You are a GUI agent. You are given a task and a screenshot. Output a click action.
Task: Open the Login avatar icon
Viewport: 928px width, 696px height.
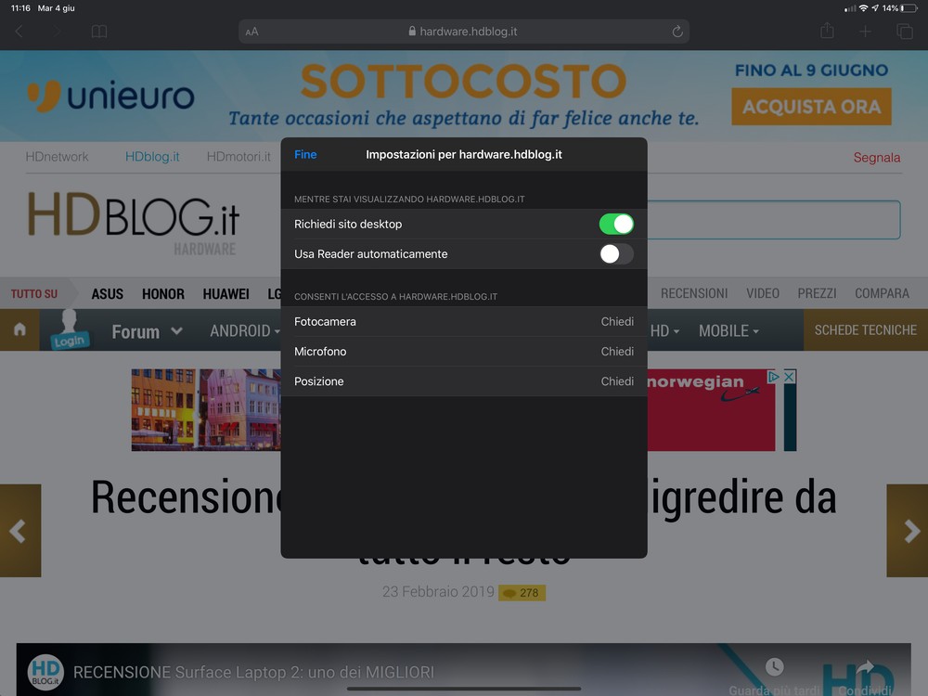(x=70, y=329)
